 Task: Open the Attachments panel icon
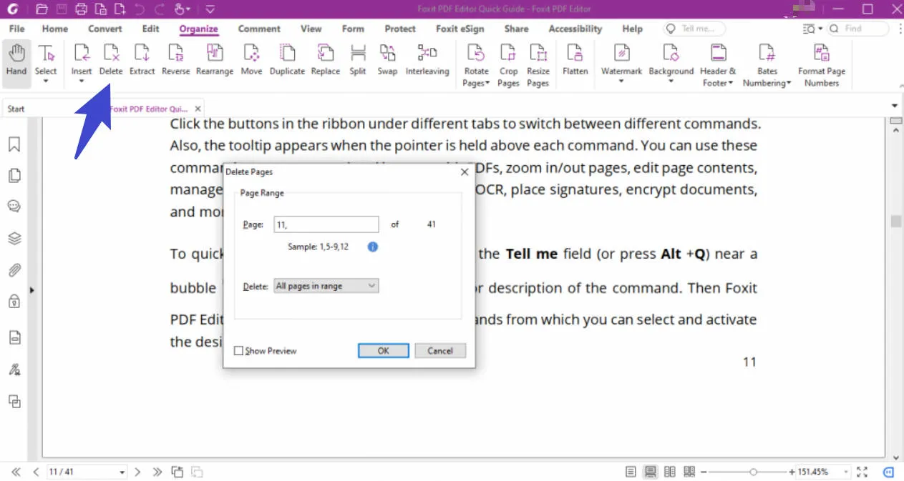14,269
